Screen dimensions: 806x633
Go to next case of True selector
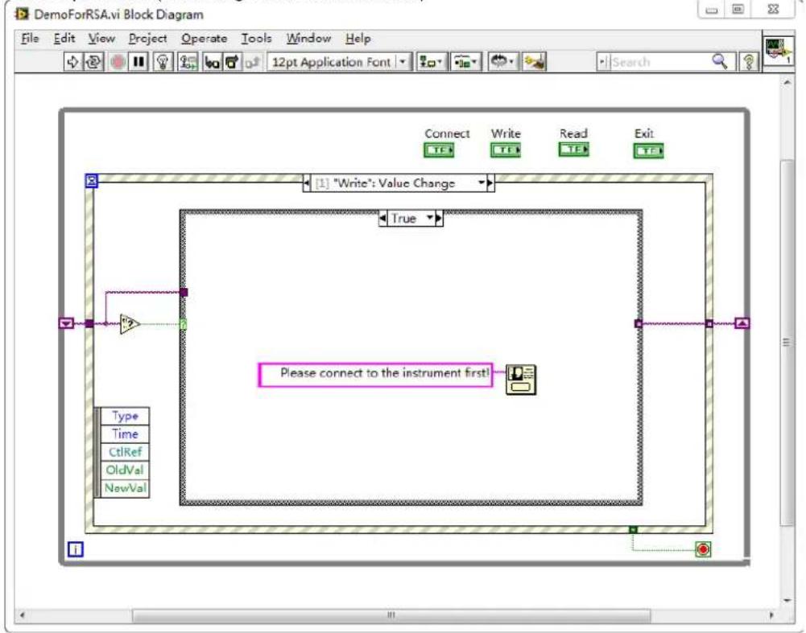click(439, 219)
